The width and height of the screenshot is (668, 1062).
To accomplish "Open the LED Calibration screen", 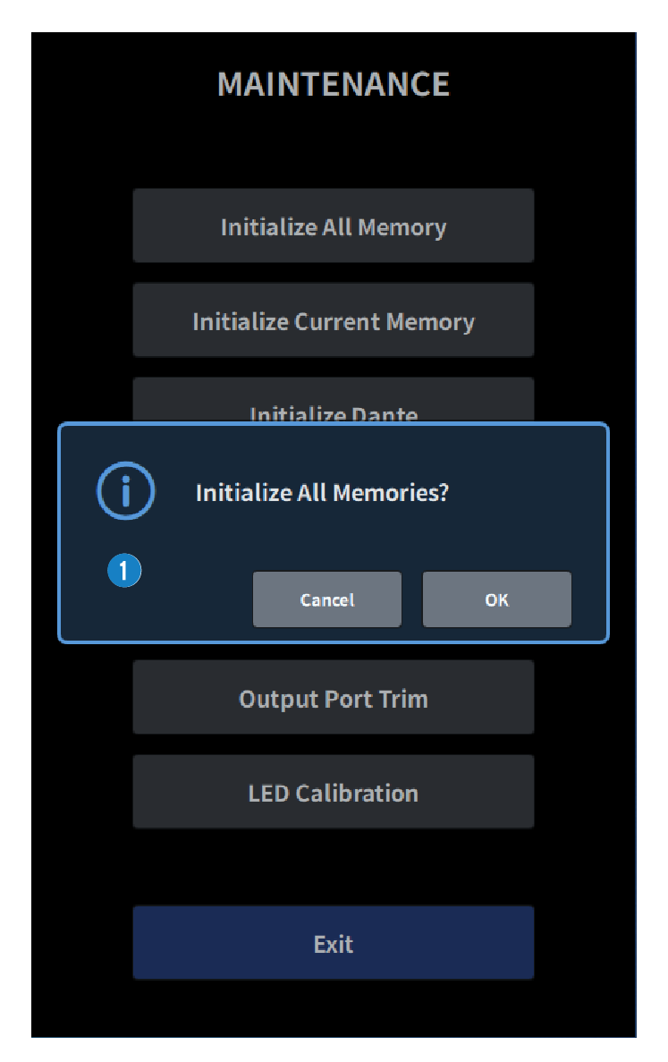I will coord(333,792).
